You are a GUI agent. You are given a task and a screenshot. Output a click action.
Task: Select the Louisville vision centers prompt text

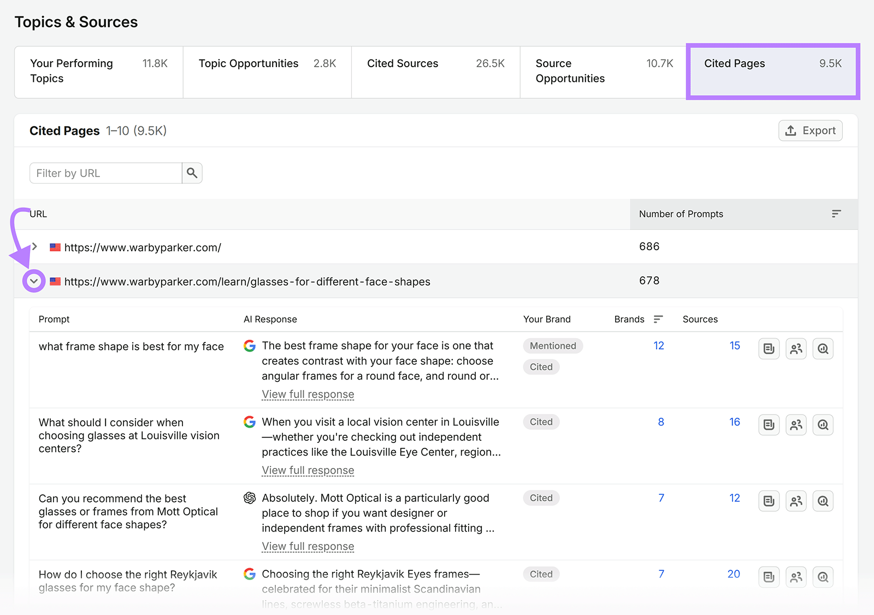(x=129, y=435)
